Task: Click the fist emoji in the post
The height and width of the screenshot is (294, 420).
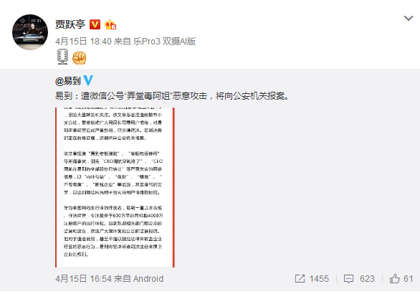Action: (x=80, y=57)
